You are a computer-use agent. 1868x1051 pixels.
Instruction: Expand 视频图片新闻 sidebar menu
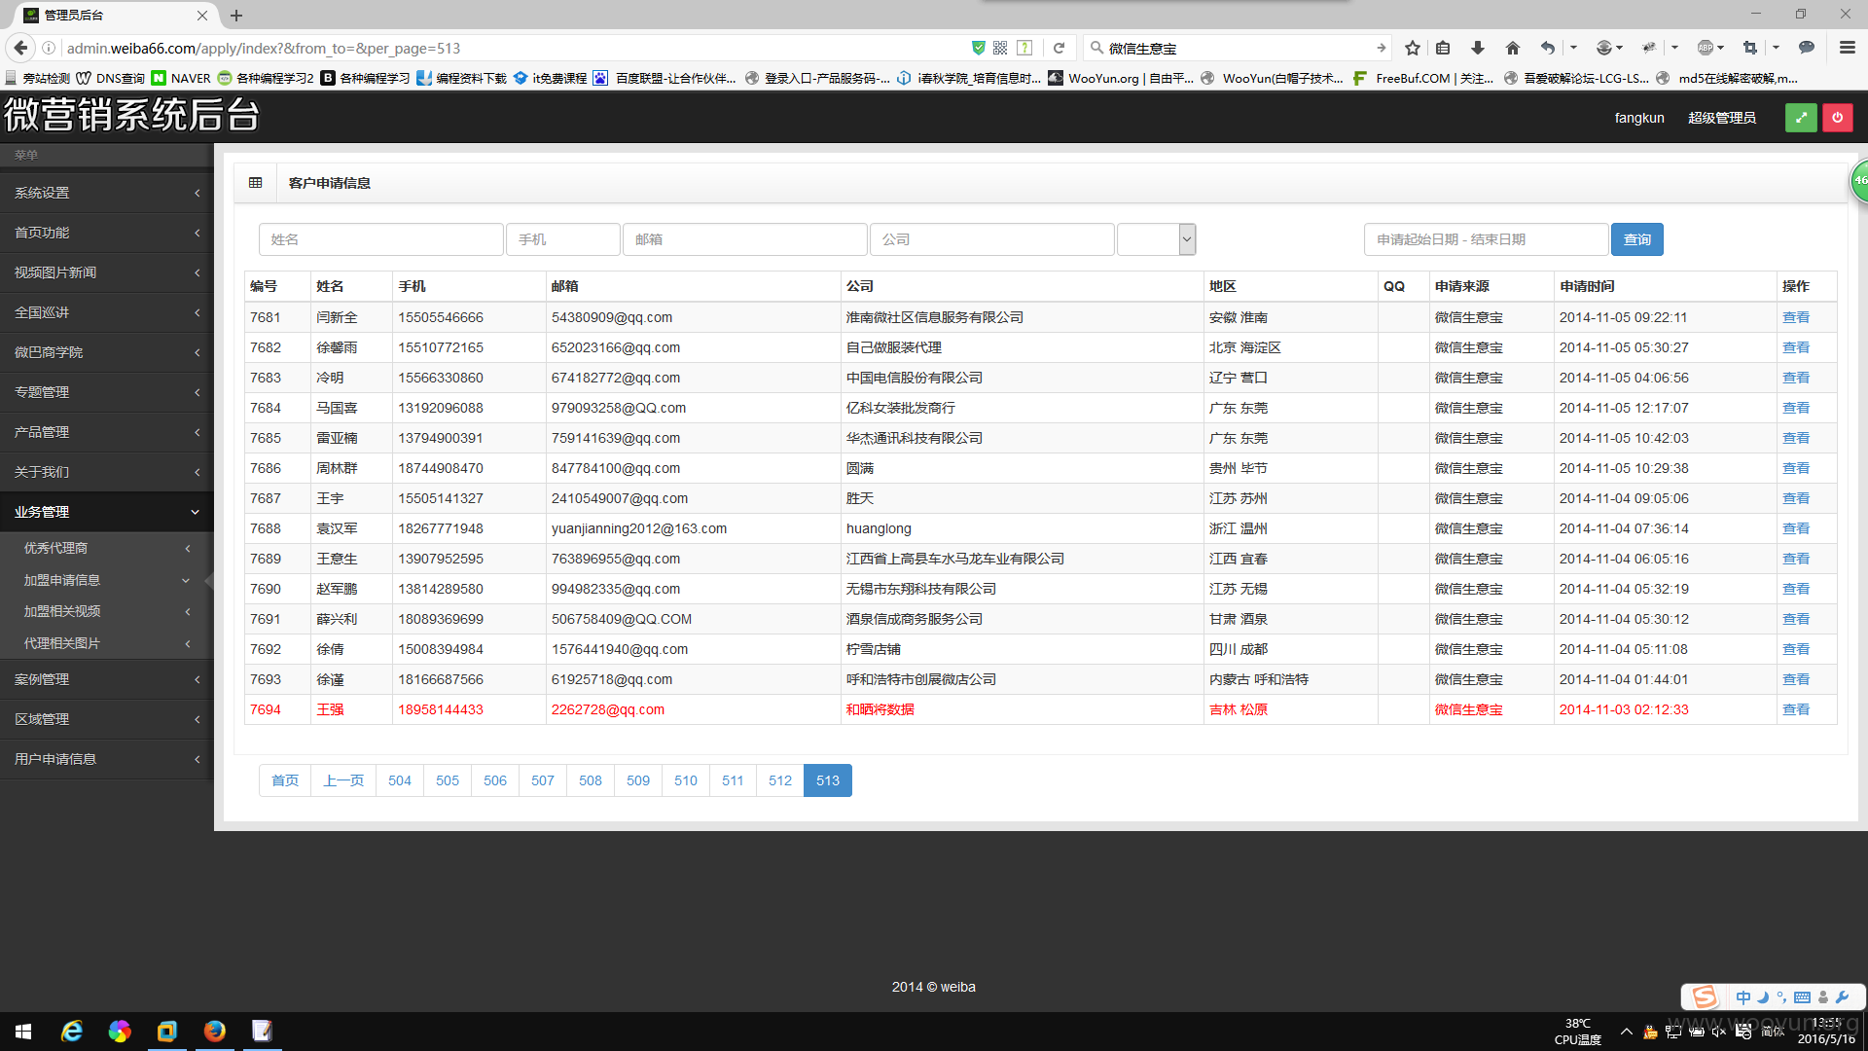pyautogui.click(x=107, y=272)
